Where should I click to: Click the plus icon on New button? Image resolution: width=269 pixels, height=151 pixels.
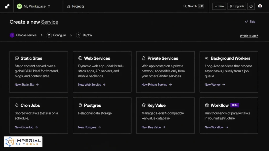click(216, 6)
